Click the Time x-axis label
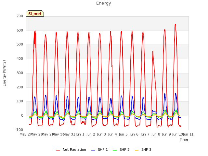This screenshot has height=156, width=208. [184, 139]
